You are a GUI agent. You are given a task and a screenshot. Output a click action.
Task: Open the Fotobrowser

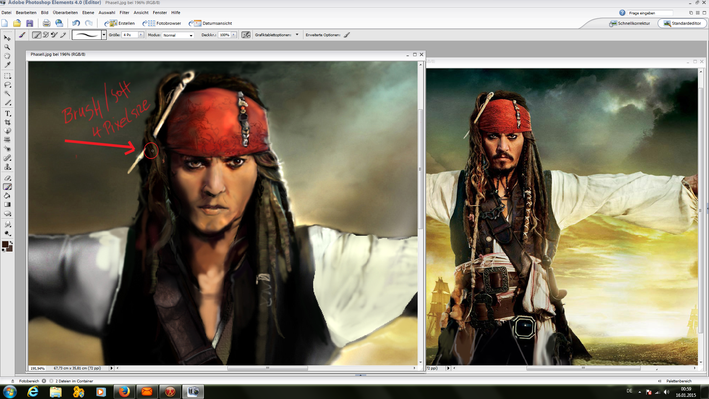pyautogui.click(x=162, y=23)
